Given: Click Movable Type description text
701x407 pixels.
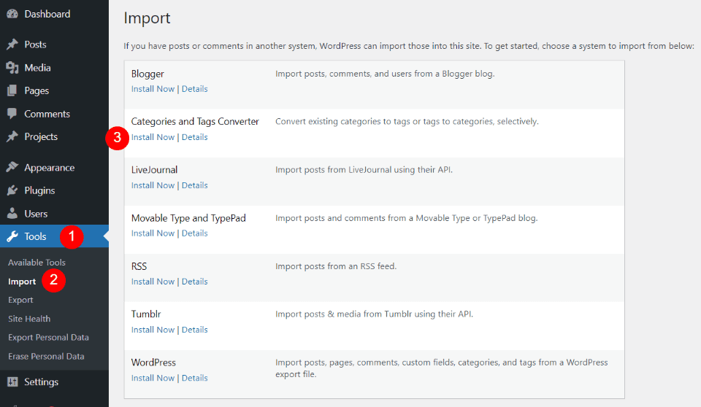Looking at the screenshot, I should point(407,218).
